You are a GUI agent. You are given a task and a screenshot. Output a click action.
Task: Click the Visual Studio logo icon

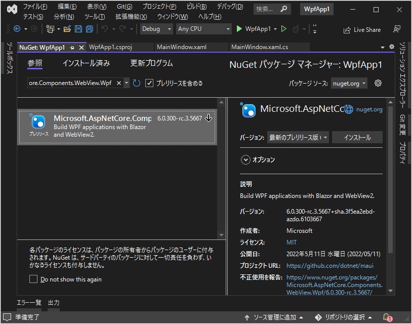12,10
